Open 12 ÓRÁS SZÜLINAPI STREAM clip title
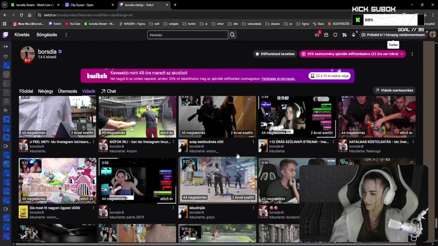Screen dimensions: 438x246 click(299, 142)
